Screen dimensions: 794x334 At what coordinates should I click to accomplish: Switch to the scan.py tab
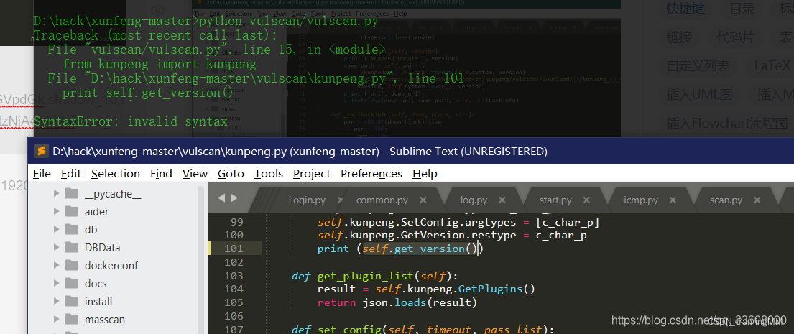click(x=726, y=200)
